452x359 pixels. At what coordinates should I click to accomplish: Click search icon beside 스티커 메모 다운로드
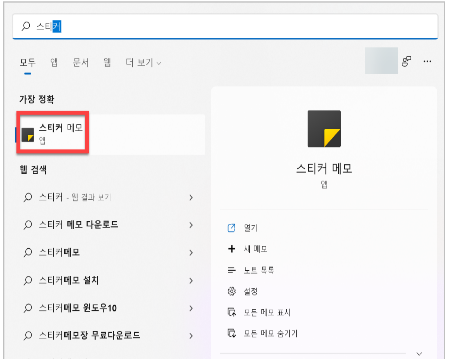point(28,225)
